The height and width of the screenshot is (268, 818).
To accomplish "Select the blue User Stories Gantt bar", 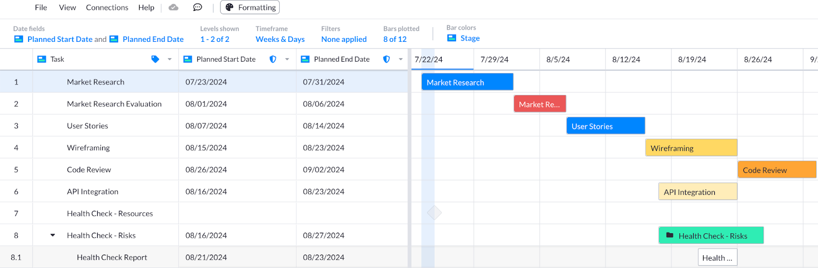I will (x=606, y=126).
